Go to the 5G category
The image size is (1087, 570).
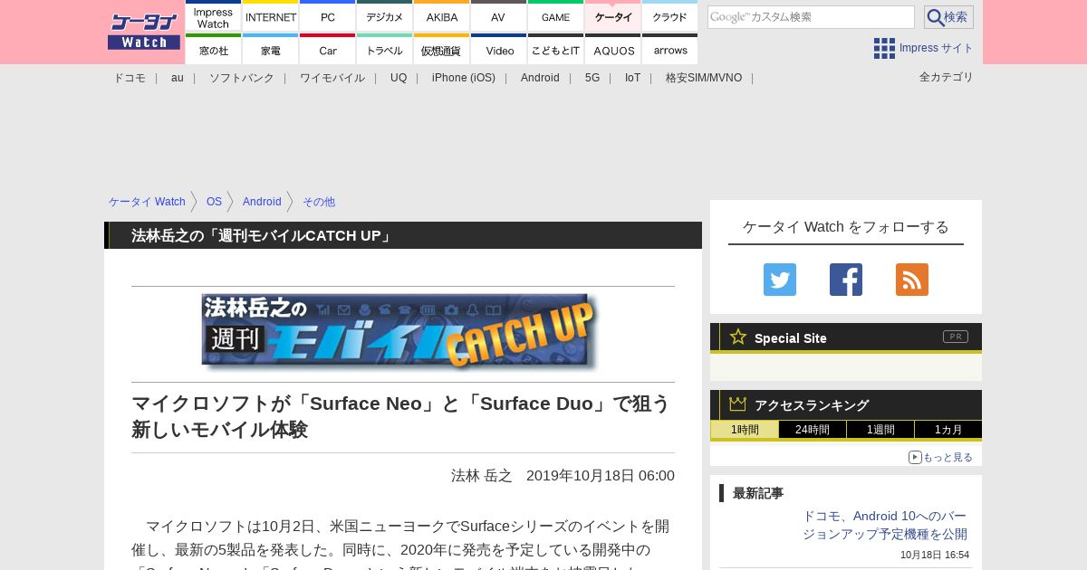[x=592, y=78]
